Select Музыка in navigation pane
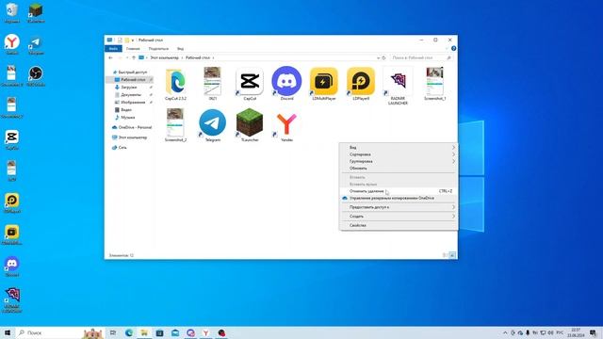Image resolution: width=603 pixels, height=339 pixels. (x=128, y=117)
